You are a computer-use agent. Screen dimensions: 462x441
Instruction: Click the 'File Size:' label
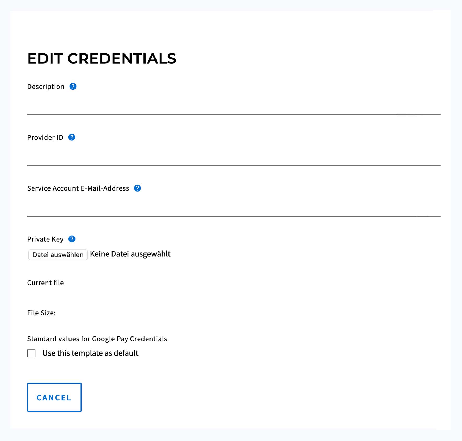(x=41, y=313)
